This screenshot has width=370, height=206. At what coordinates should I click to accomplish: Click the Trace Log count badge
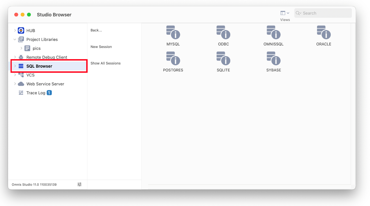click(x=49, y=93)
